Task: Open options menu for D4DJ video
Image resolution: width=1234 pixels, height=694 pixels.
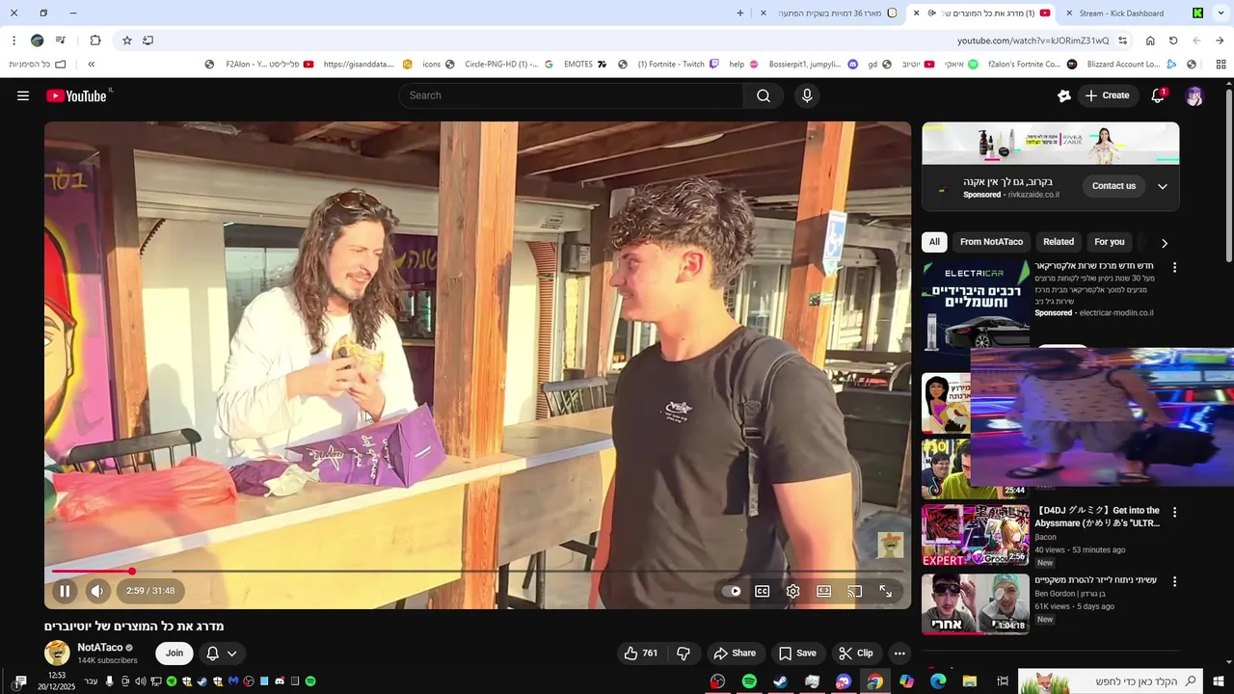Action: 1174,512
